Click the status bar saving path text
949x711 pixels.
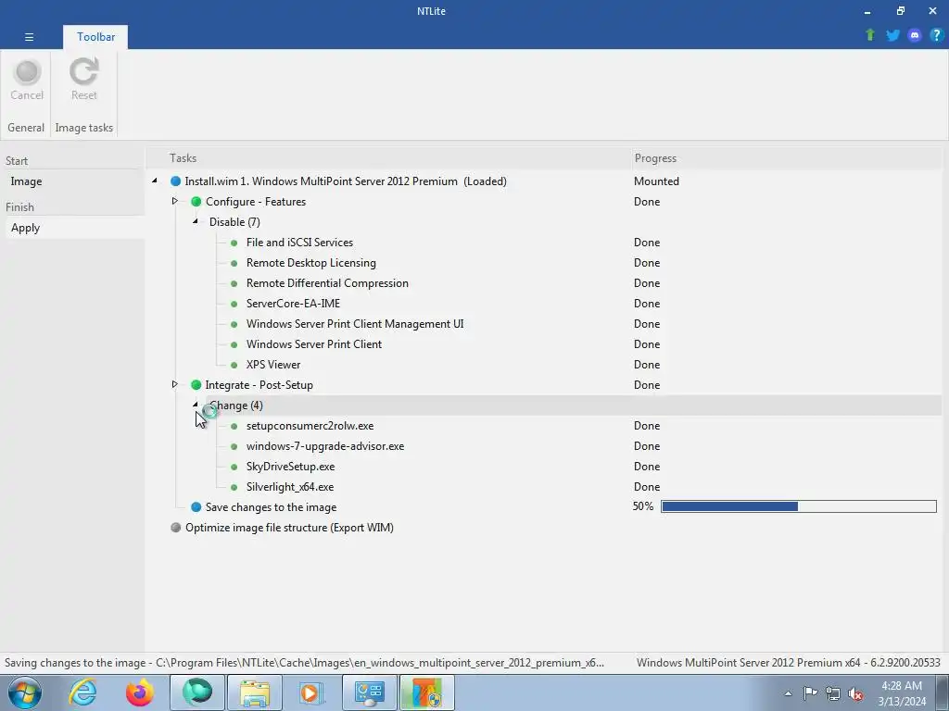pos(304,663)
